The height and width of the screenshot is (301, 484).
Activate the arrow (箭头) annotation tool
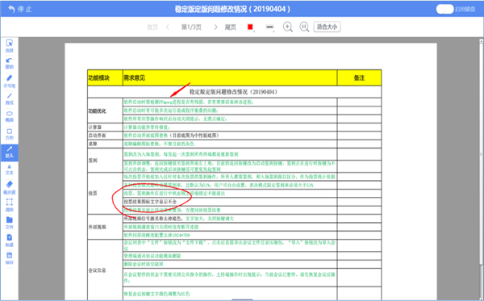click(x=9, y=153)
